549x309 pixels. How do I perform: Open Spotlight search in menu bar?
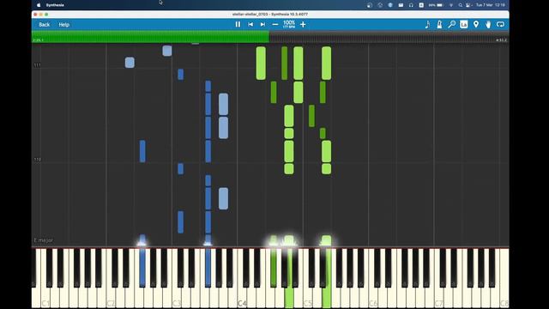460,5
